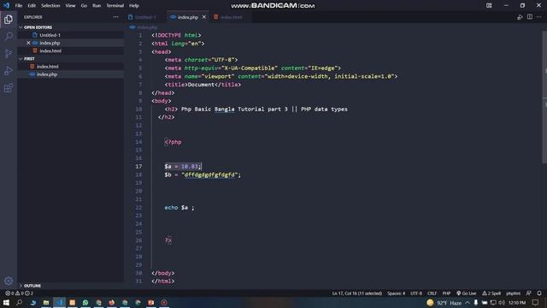Show hidden system tray icons
This screenshot has height=308, width=547.
point(468,302)
